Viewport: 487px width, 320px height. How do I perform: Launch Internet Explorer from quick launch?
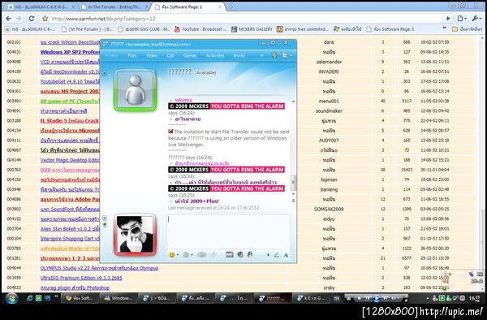coord(30,298)
